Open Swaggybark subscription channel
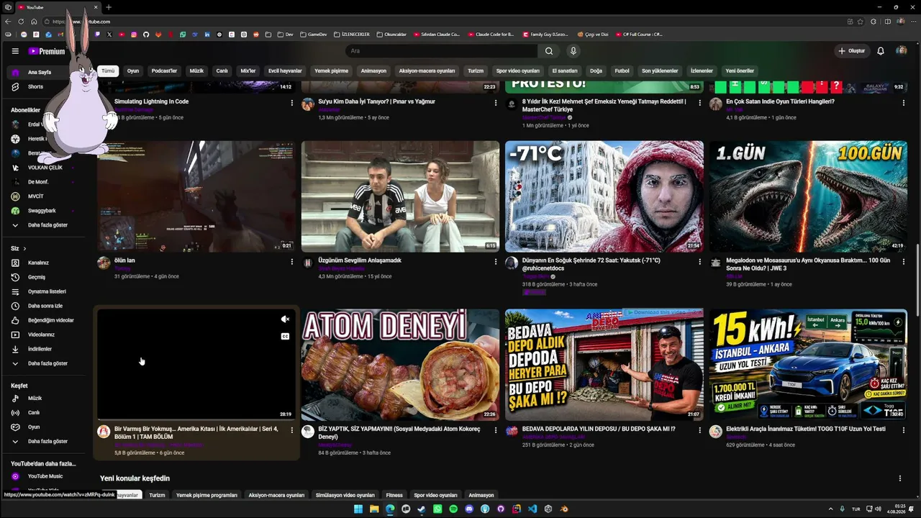 click(x=43, y=211)
